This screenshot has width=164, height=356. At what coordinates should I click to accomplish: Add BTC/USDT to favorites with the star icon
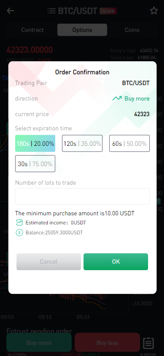pyautogui.click(x=154, y=11)
